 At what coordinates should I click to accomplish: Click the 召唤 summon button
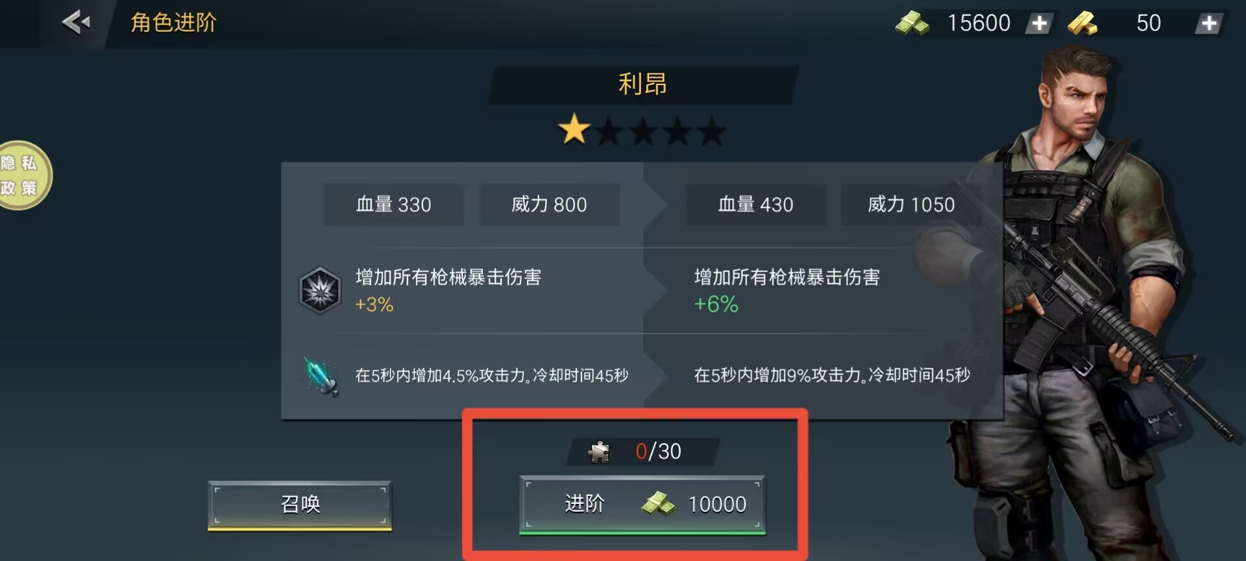300,505
